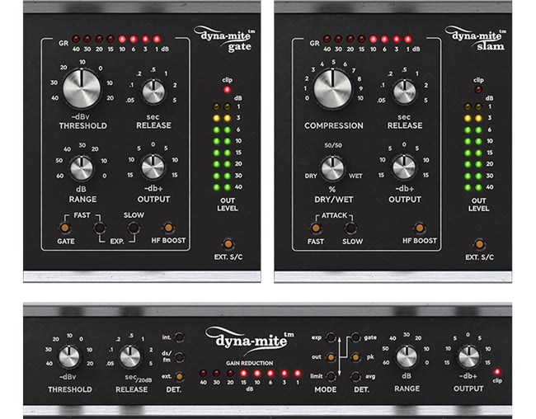Click the red clip LED on the gate plugin
The height and width of the screenshot is (419, 536).
pos(227,90)
